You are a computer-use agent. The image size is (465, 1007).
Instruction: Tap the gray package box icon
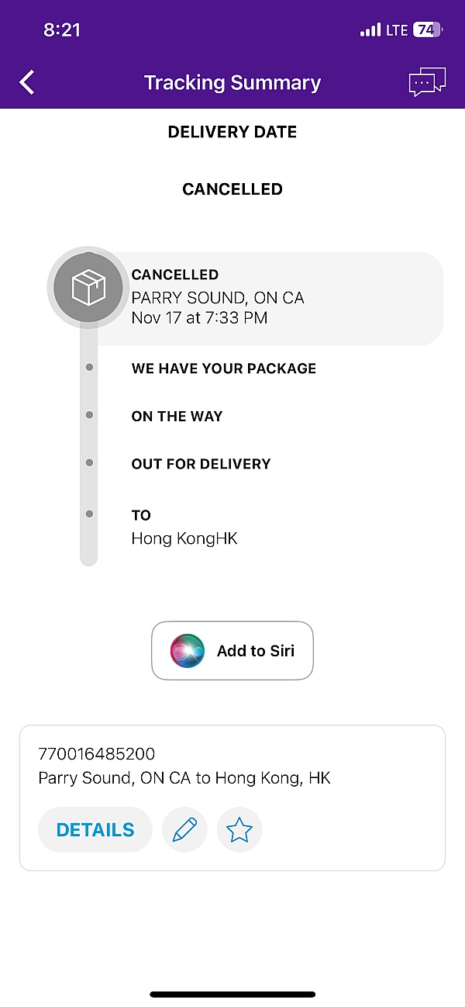(x=88, y=288)
